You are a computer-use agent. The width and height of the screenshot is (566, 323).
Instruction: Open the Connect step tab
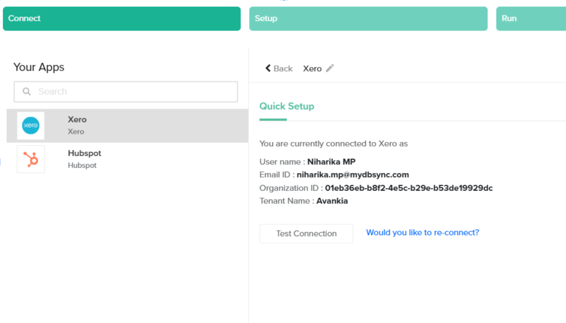(122, 18)
